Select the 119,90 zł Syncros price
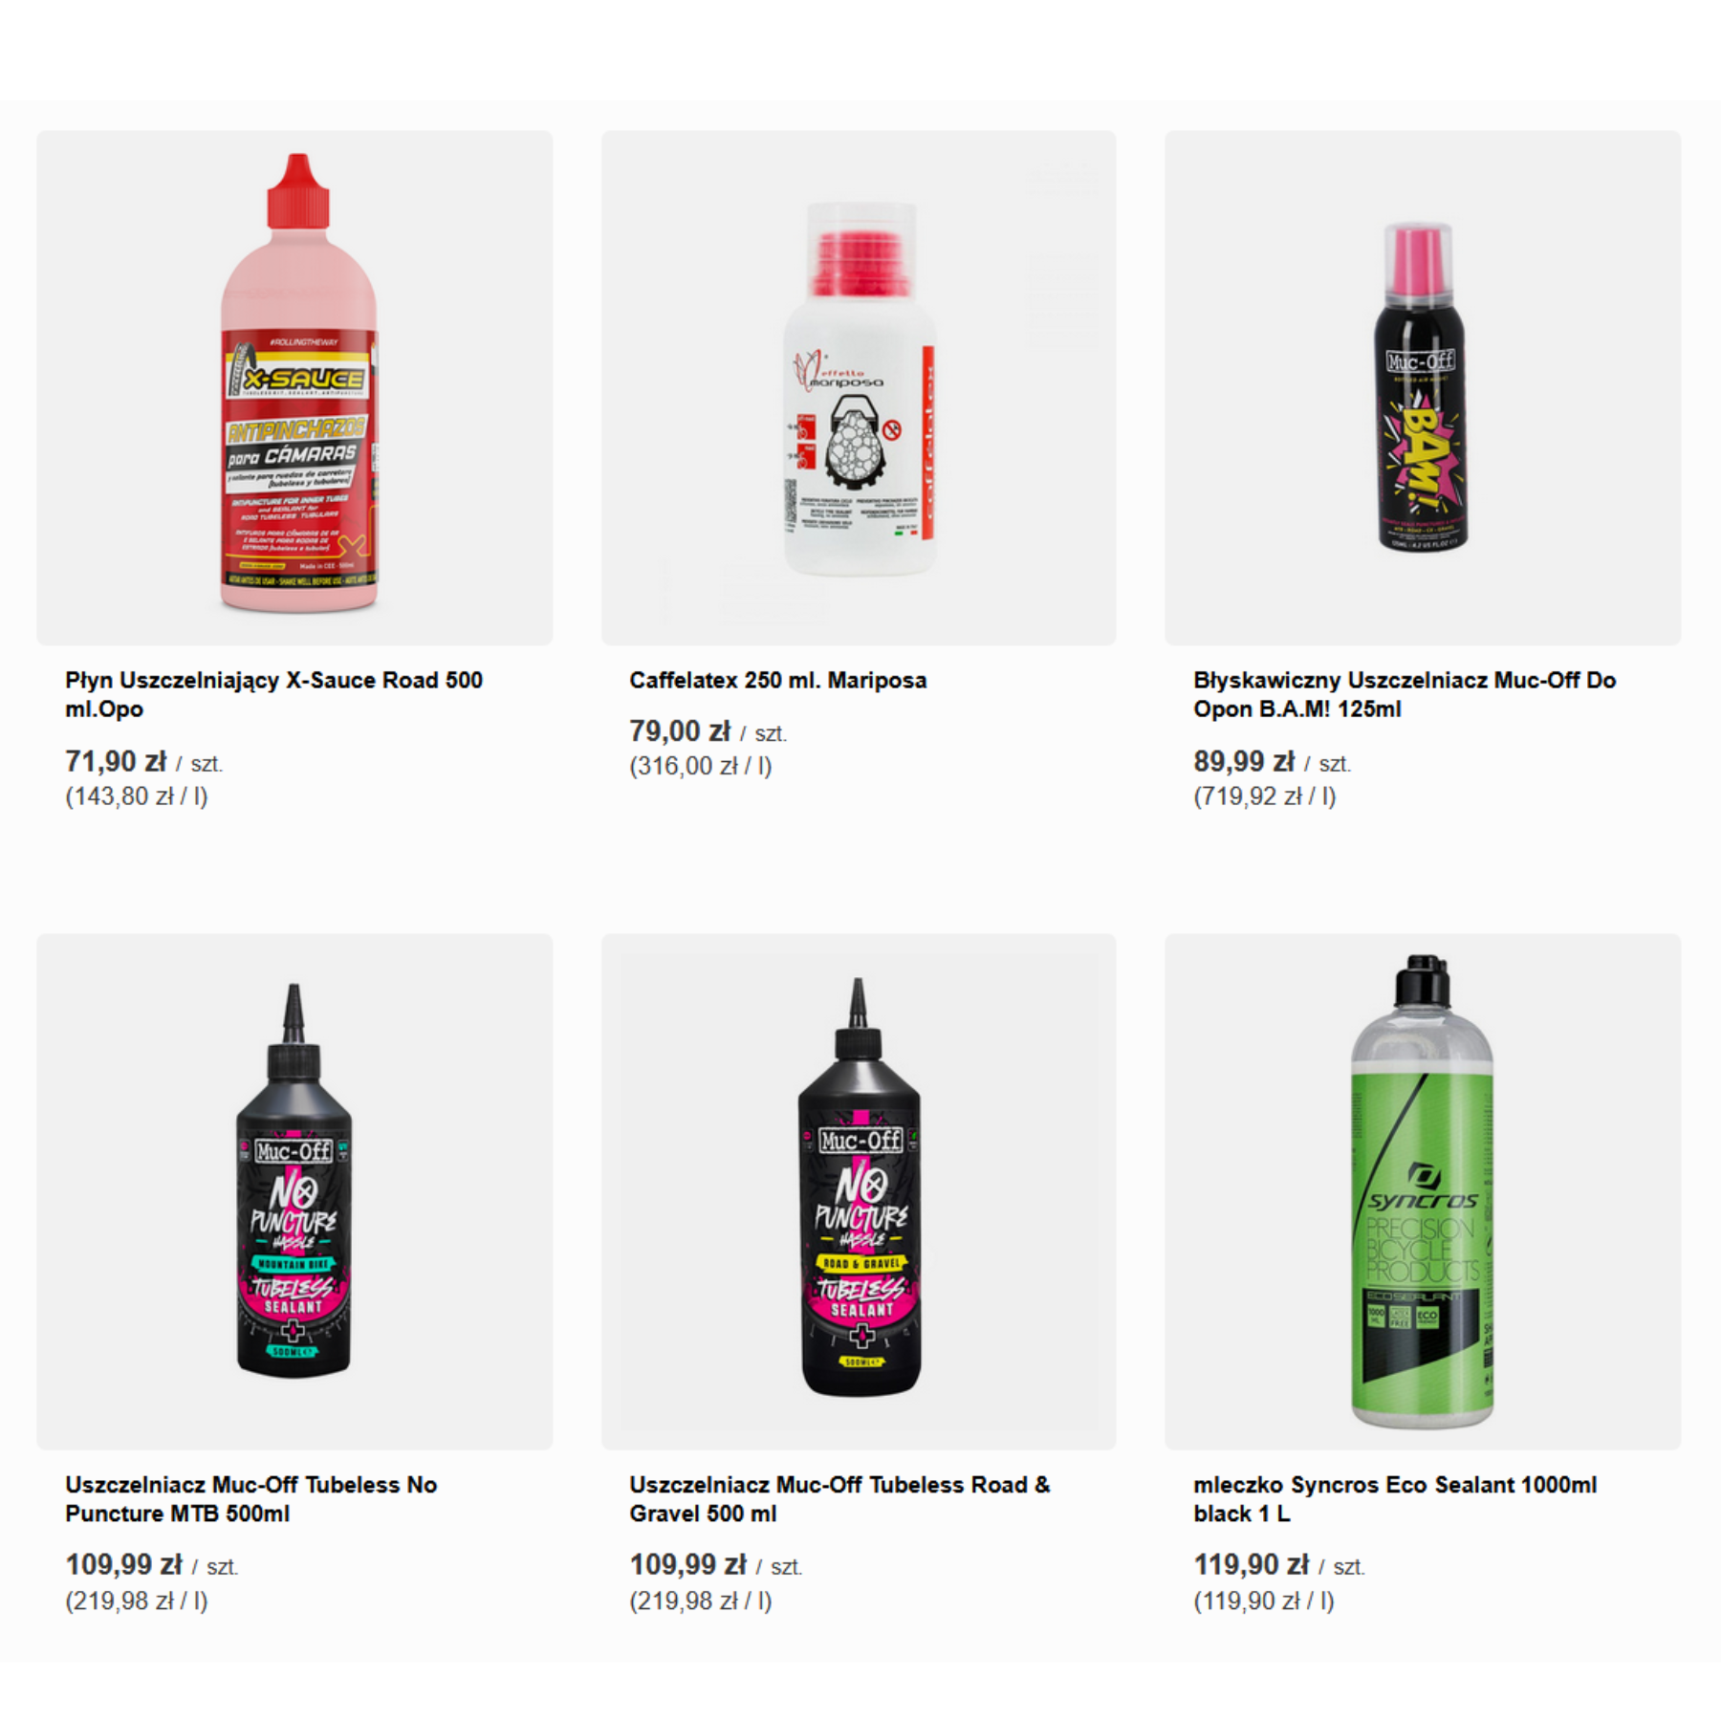The height and width of the screenshot is (1721, 1721). [x=1251, y=1565]
